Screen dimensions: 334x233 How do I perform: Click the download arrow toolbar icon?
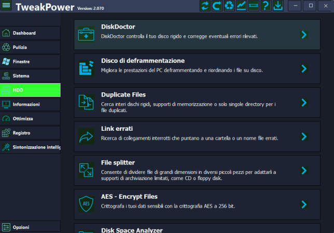point(278,6)
